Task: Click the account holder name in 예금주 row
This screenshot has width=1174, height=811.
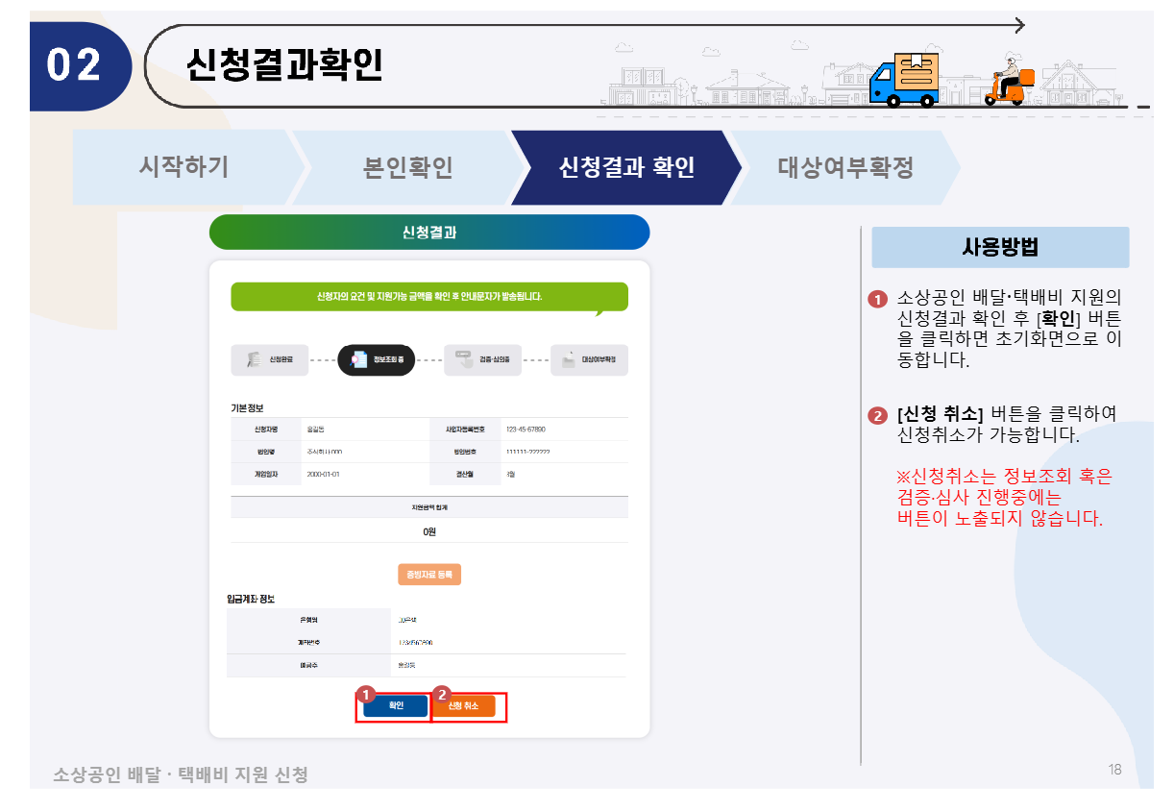Action: pyautogui.click(x=406, y=665)
